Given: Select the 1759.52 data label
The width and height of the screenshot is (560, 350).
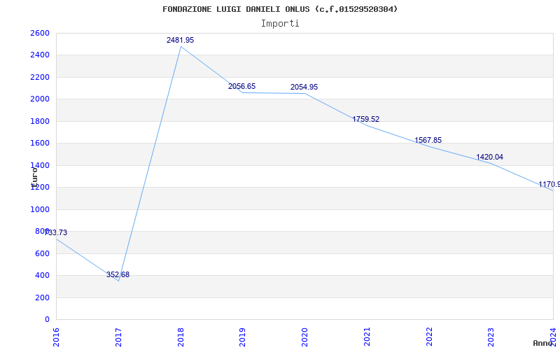Looking at the screenshot, I should point(365,119).
